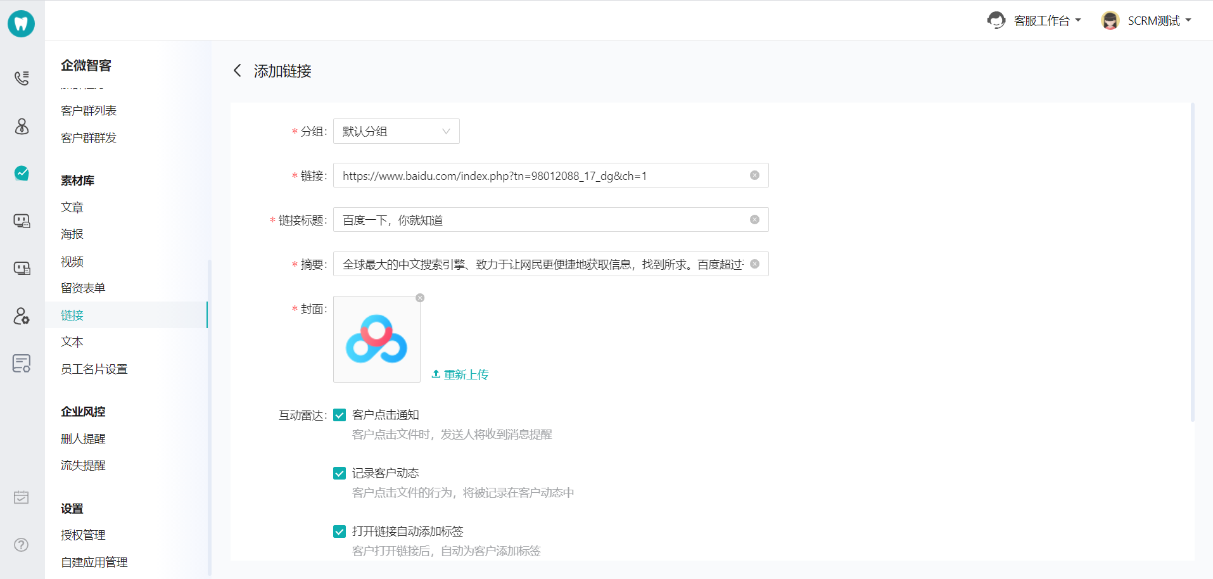The width and height of the screenshot is (1213, 579).
Task: Expand the SCRM测试 account dropdown
Action: tap(1188, 20)
